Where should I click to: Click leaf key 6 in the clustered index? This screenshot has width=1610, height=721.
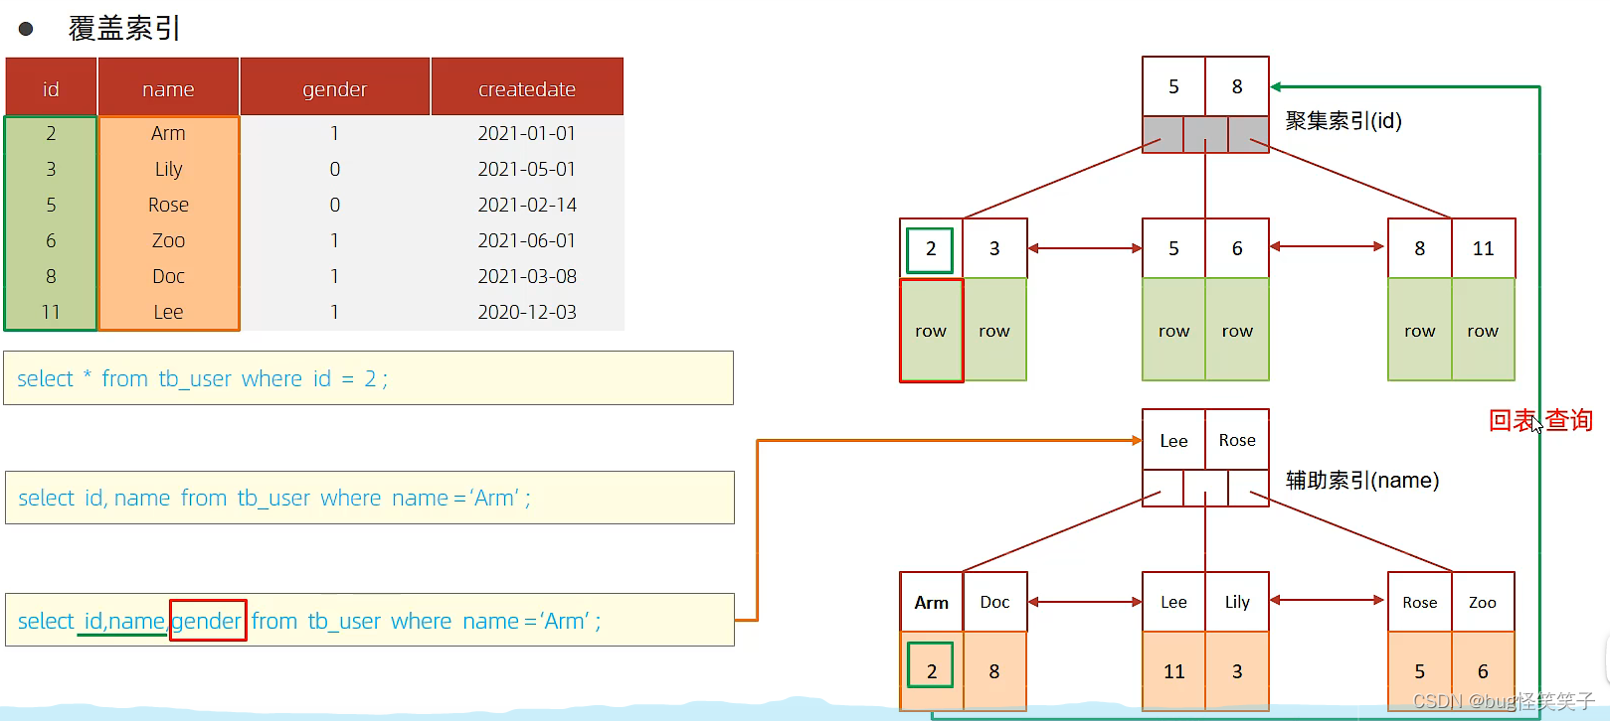click(x=1237, y=248)
